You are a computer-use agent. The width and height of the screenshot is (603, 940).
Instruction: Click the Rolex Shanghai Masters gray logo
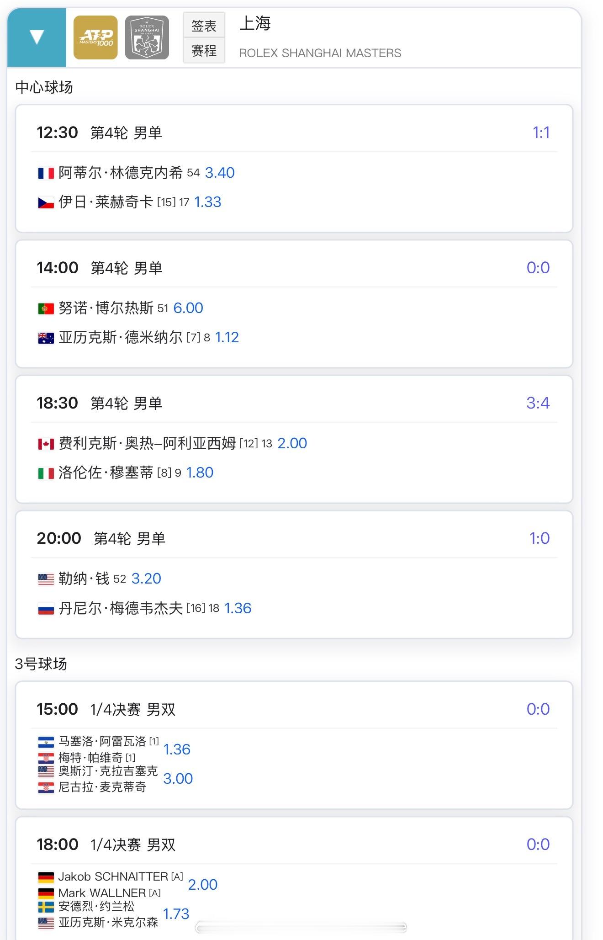coord(147,37)
